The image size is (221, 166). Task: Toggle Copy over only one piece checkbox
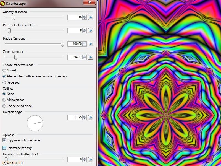[x=4, y=140]
